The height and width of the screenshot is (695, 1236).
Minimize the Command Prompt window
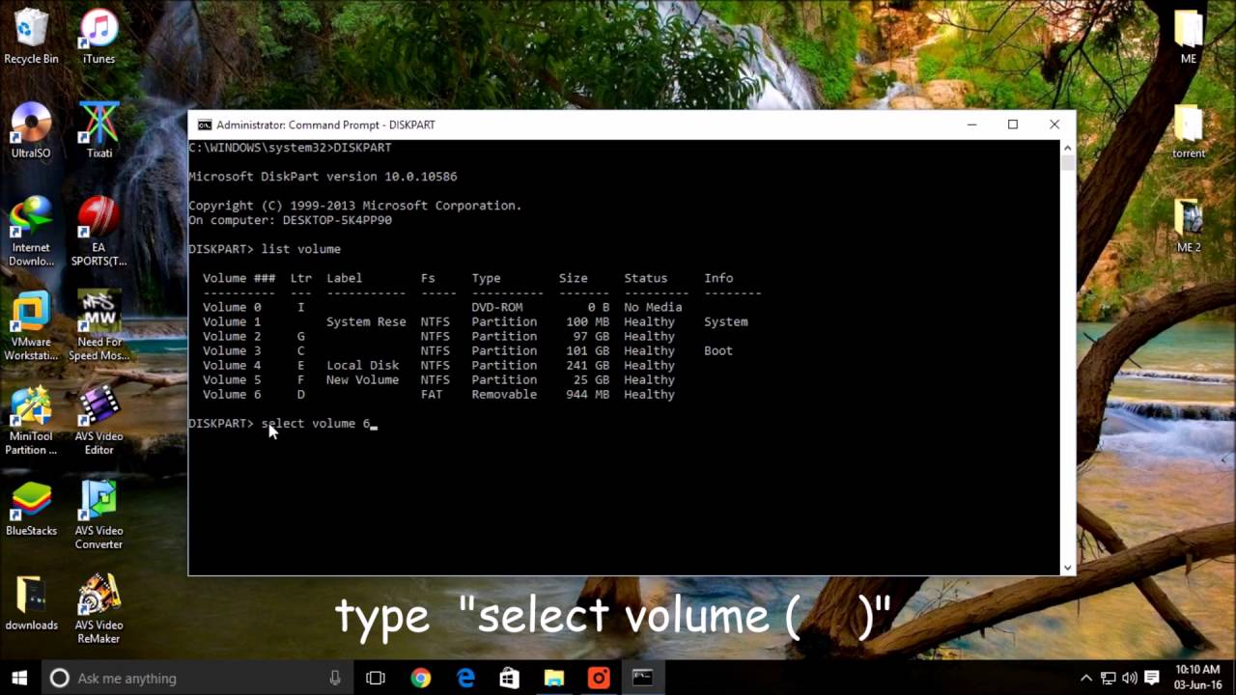pos(972,125)
